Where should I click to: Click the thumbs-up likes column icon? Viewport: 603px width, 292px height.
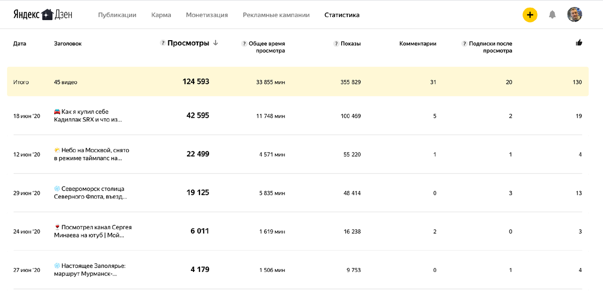coord(579,43)
